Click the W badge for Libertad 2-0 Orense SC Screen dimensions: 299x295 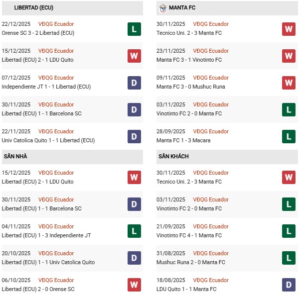point(134,285)
